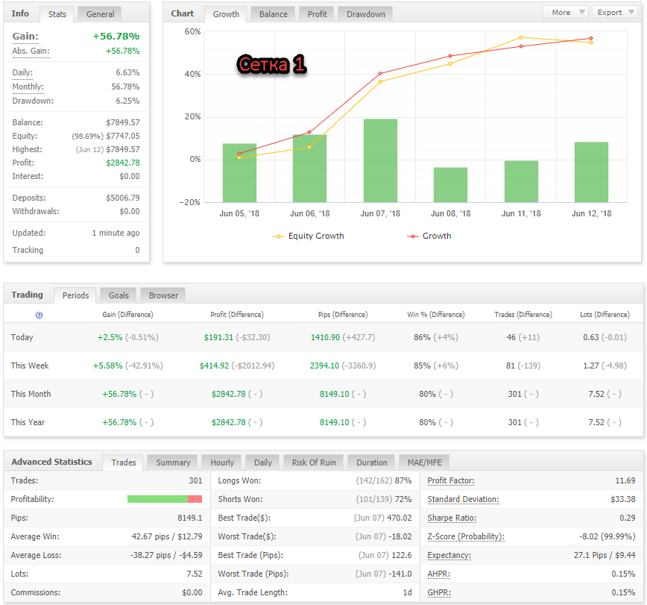This screenshot has height=605, width=647.
Task: Click the Best Trade($) value 470.02
Action: pos(399,518)
